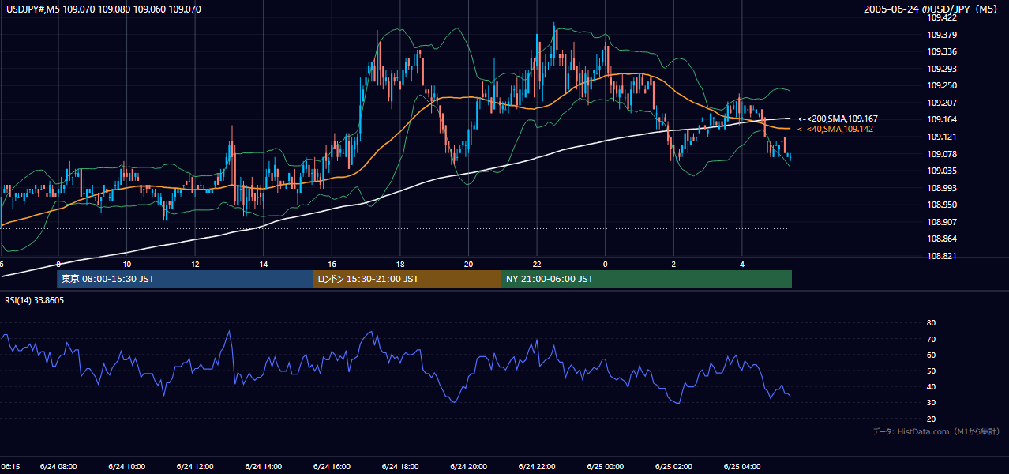Click the 109.164 price axis label
Viewport: 1009px width, 474px height.
pyautogui.click(x=942, y=119)
